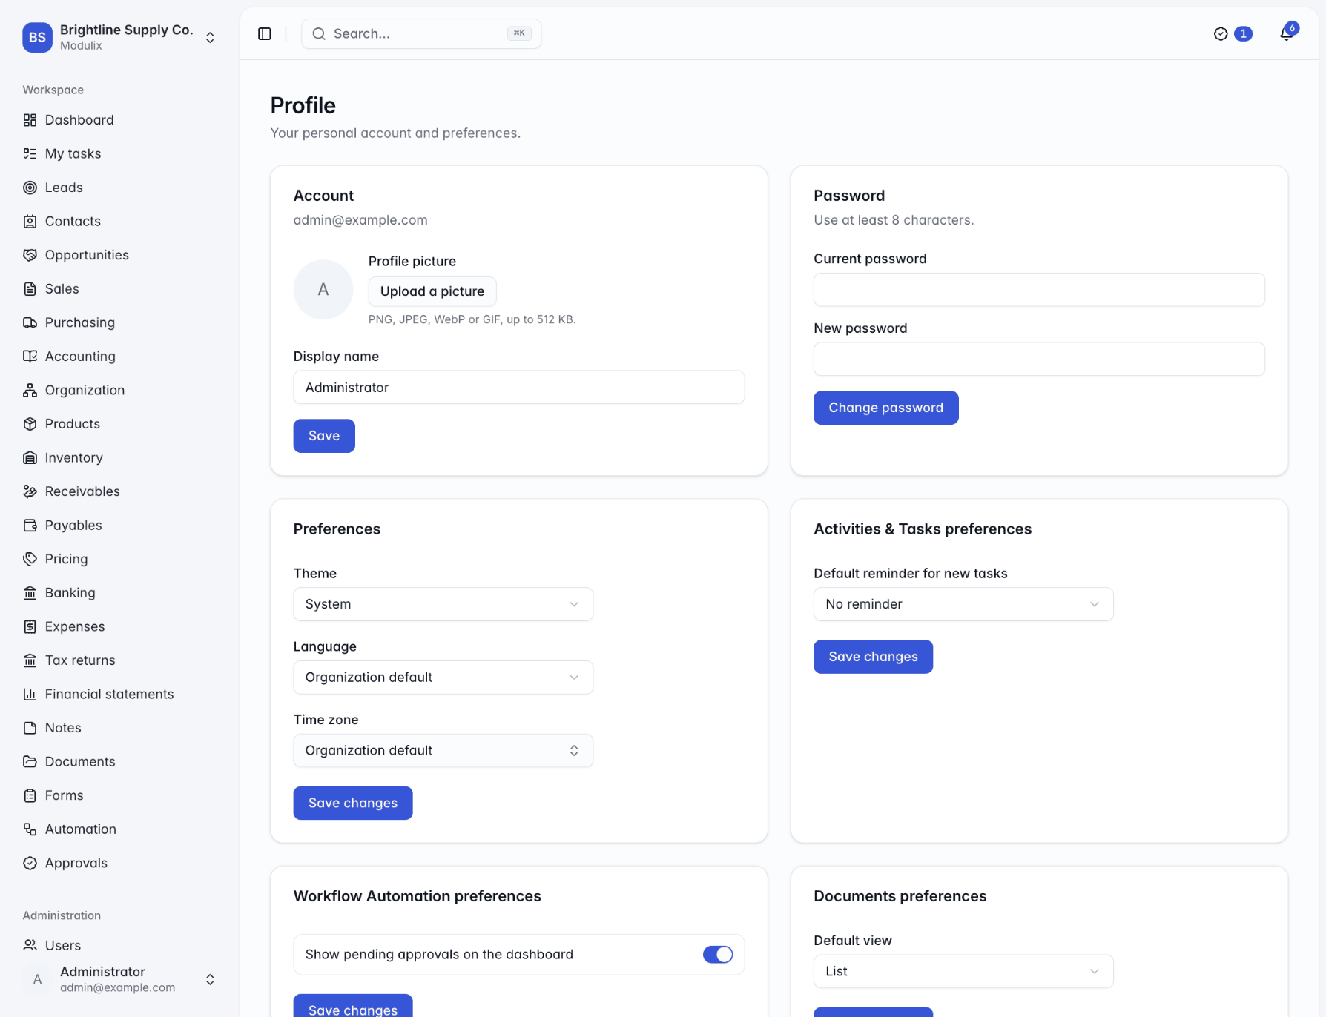The width and height of the screenshot is (1326, 1017).
Task: Open the Language dropdown
Action: click(443, 678)
